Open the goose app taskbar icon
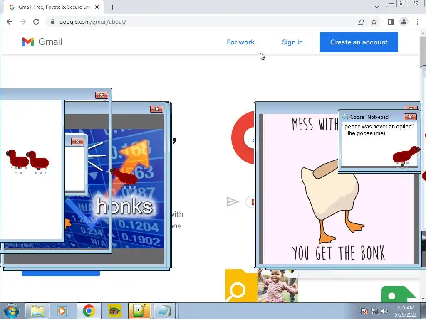Viewport: 426px width, 319px height. tap(114, 311)
